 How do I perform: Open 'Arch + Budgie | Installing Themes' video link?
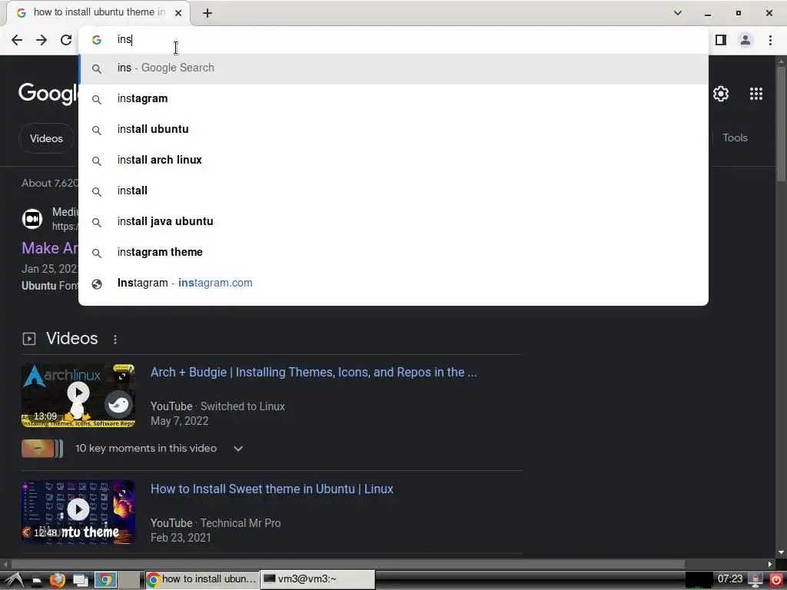[x=314, y=373]
